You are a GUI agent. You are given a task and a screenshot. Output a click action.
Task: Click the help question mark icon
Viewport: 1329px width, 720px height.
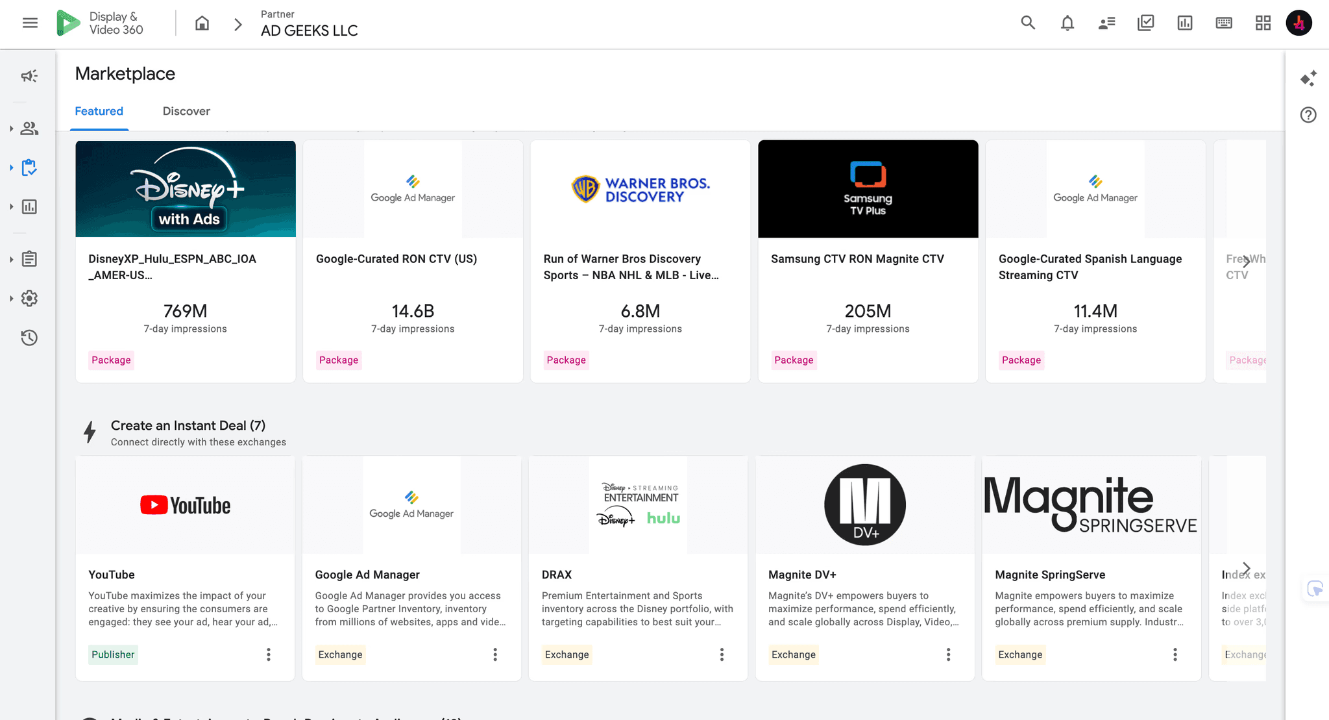pyautogui.click(x=1308, y=115)
